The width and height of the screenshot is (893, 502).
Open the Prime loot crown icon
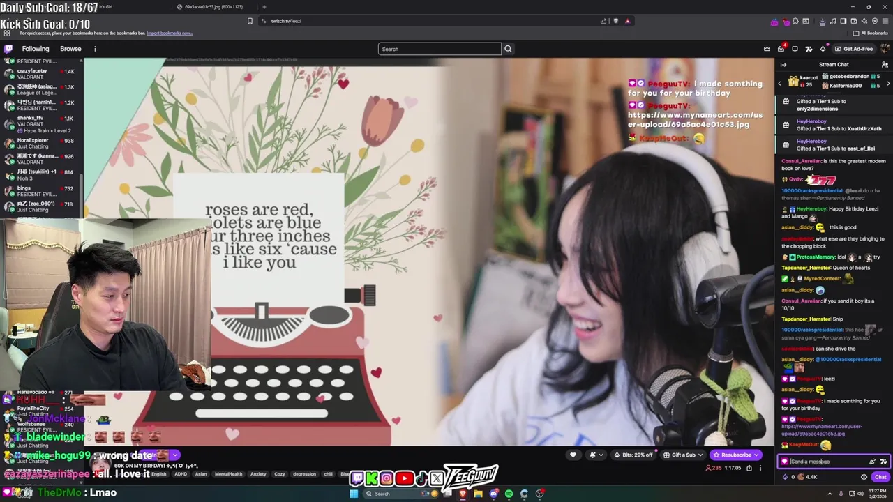click(767, 49)
